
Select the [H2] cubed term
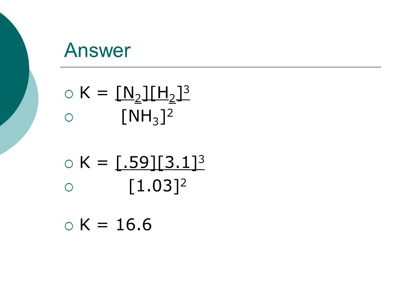point(170,93)
